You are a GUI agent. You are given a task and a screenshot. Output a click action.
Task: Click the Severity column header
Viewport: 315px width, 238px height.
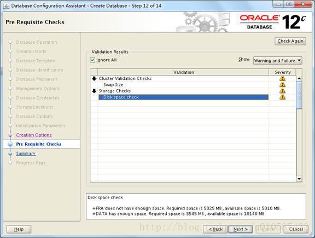pyautogui.click(x=282, y=72)
